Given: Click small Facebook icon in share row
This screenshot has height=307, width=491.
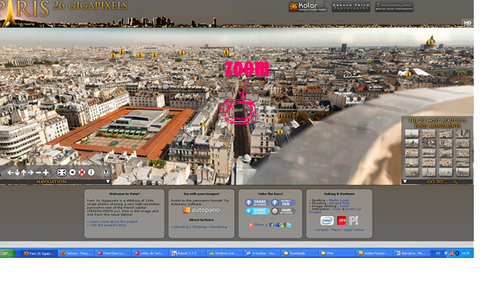Looking at the screenshot, I should click(x=271, y=225).
